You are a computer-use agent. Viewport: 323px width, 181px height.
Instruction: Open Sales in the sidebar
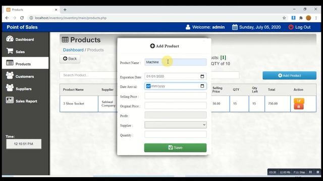25,51
